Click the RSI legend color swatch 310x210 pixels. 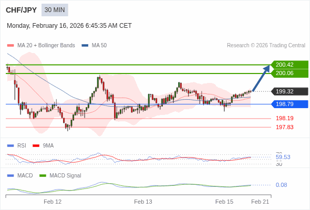[x=11, y=146]
